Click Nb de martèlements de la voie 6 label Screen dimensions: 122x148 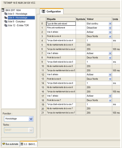(x=61, y=87)
